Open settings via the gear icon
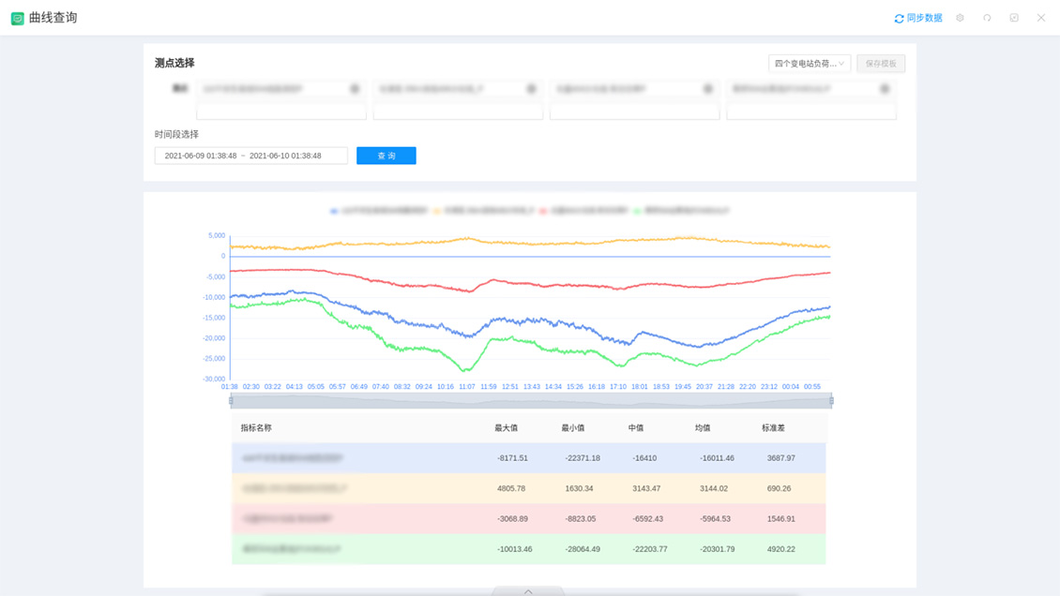The image size is (1060, 596). point(960,18)
